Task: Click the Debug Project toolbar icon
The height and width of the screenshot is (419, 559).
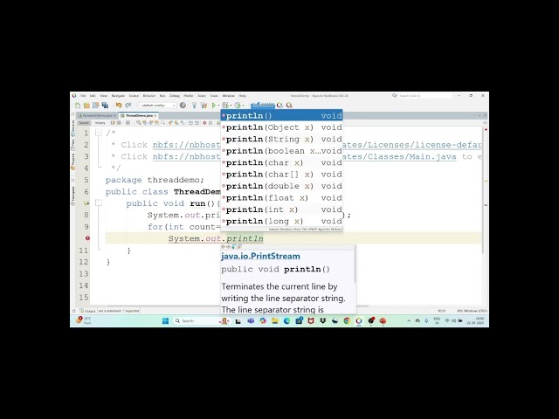Action: (x=225, y=106)
